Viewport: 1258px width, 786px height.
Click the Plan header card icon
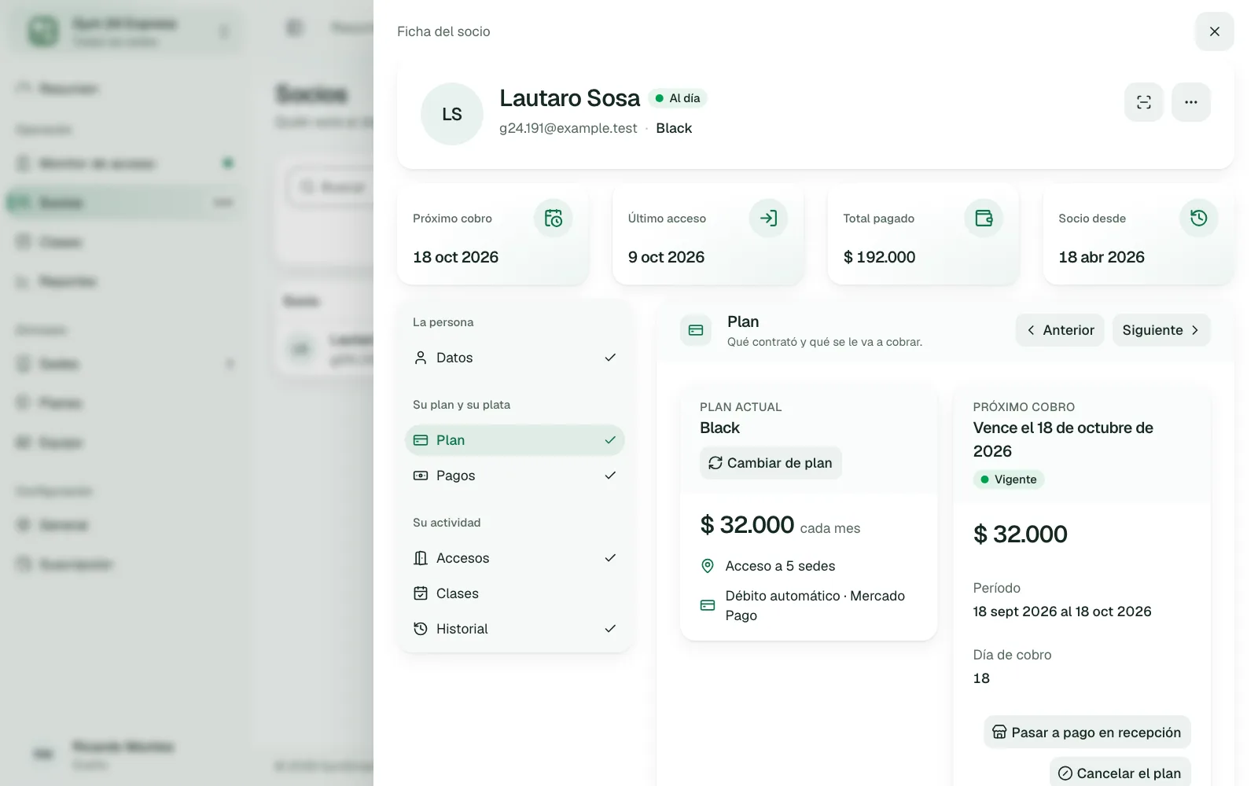click(696, 330)
